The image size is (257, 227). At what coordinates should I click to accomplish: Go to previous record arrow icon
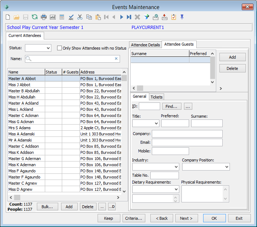click(x=114, y=17)
